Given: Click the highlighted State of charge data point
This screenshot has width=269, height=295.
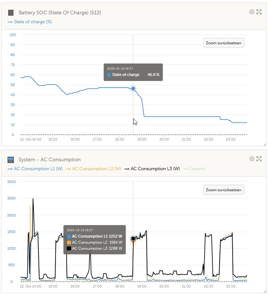Looking at the screenshot, I should (x=133, y=88).
